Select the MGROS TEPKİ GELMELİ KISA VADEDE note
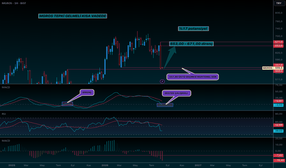This screenshot has width=286, height=168. pyautogui.click(x=73, y=16)
